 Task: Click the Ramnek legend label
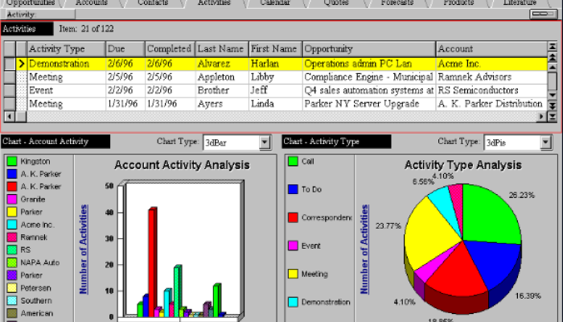(34, 237)
